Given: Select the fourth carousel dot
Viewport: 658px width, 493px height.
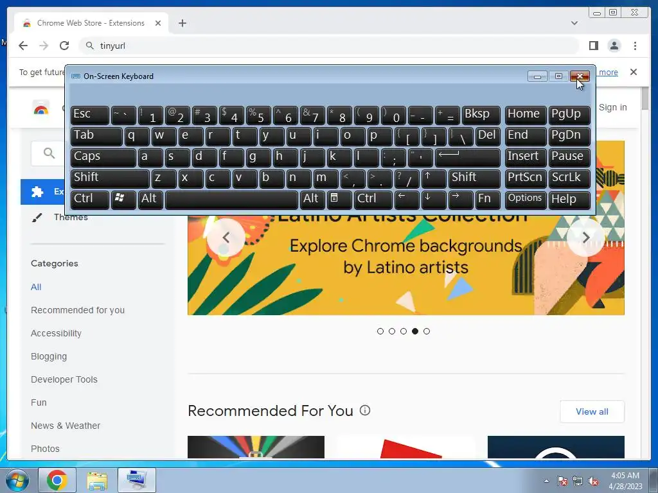Looking at the screenshot, I should point(415,331).
